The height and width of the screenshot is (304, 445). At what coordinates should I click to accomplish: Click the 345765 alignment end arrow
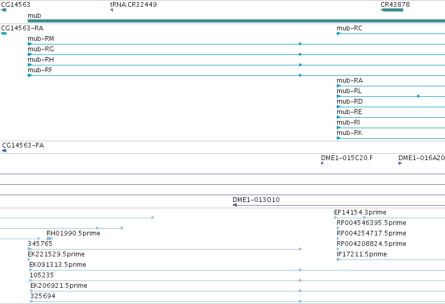(x=301, y=249)
